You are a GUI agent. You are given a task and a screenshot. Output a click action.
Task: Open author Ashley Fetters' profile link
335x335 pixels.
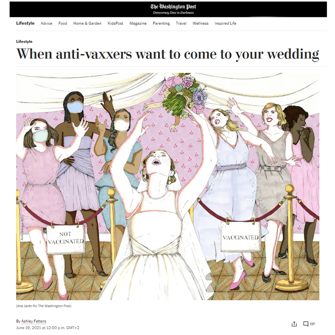(x=34, y=321)
